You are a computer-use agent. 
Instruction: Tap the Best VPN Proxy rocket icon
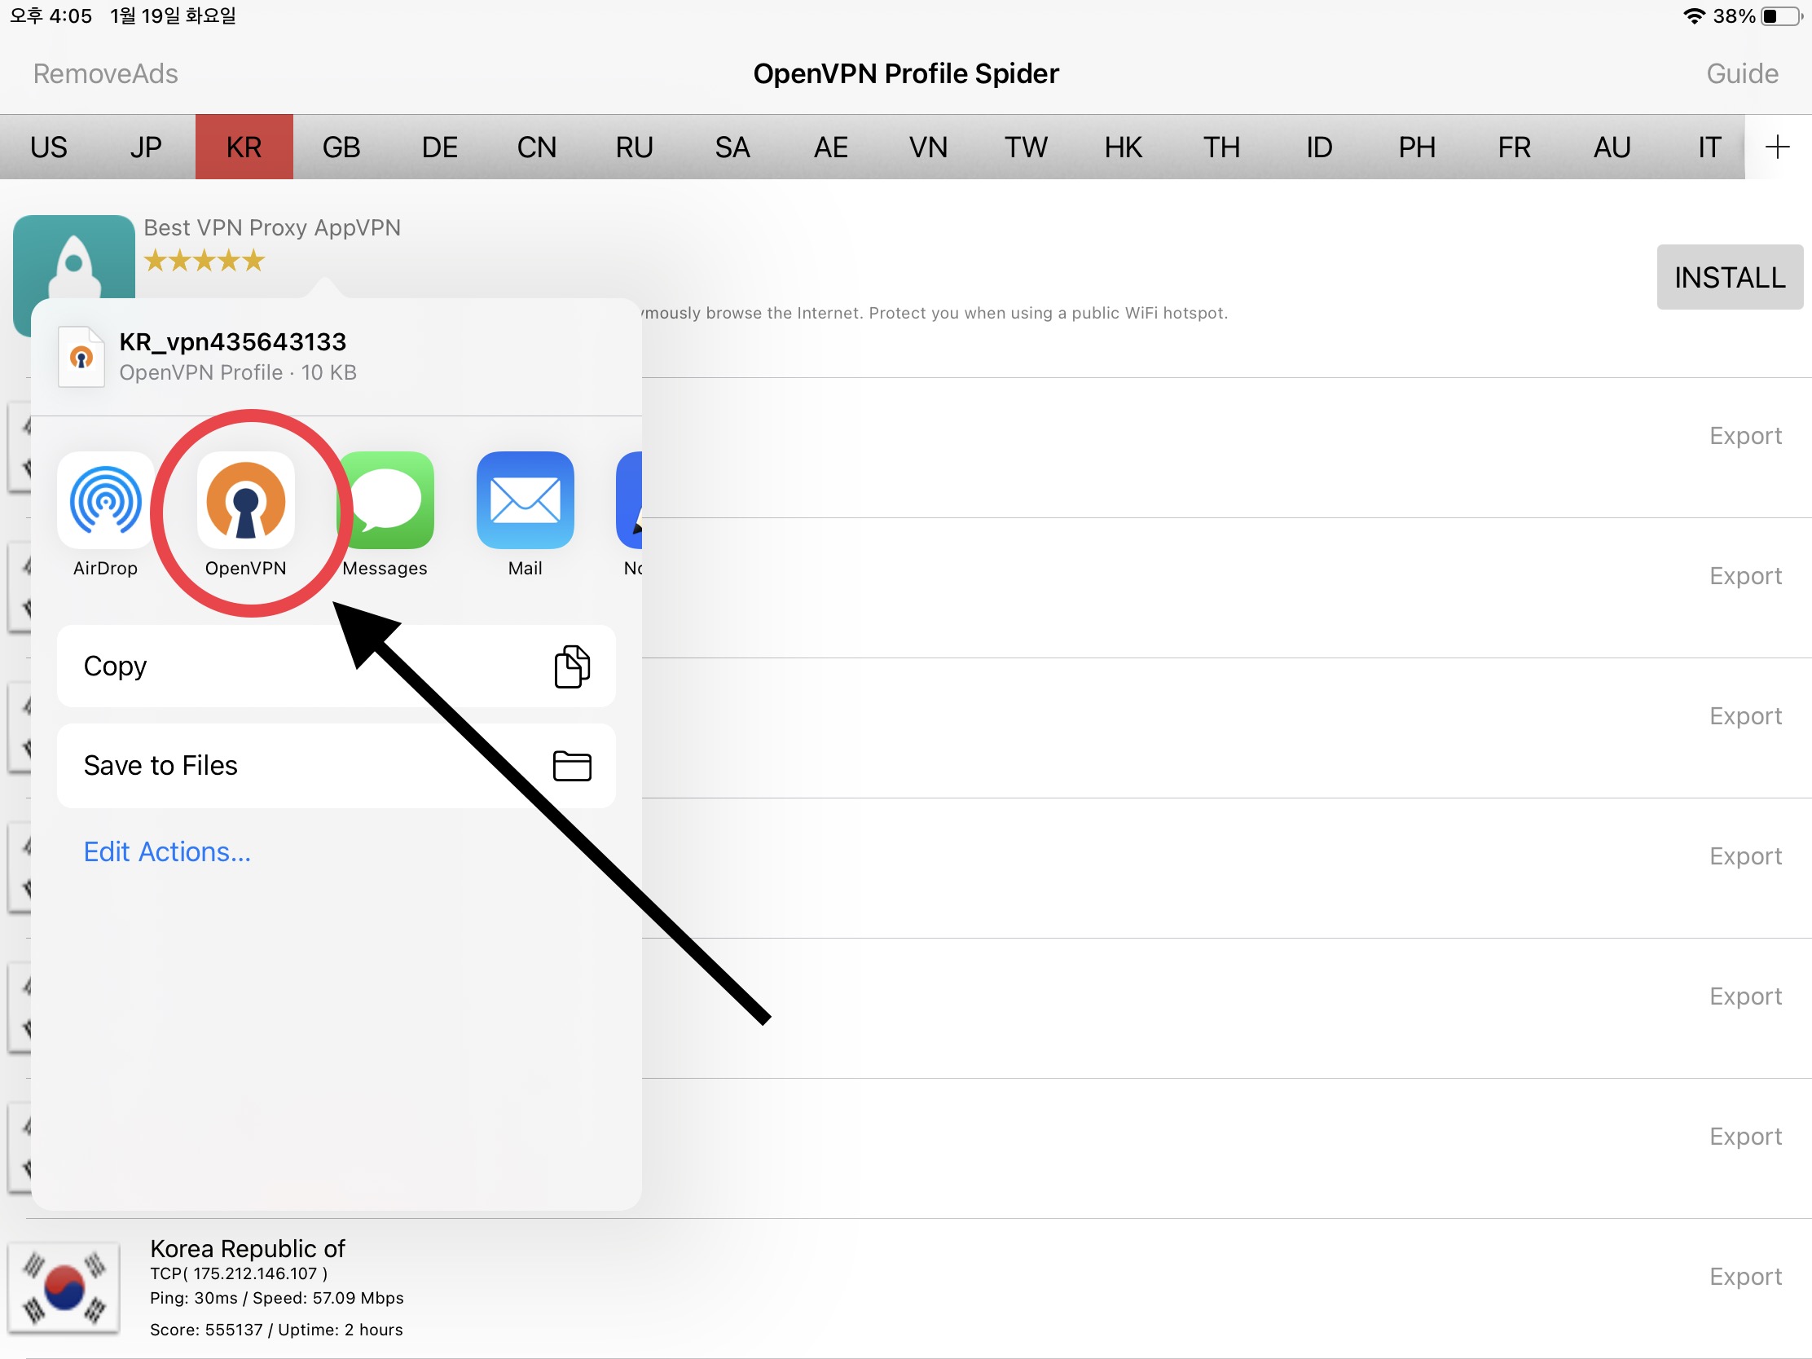(73, 256)
